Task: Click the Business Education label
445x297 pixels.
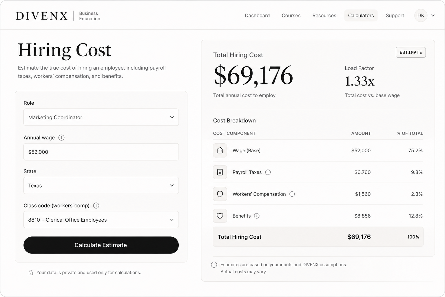Action: [90, 16]
